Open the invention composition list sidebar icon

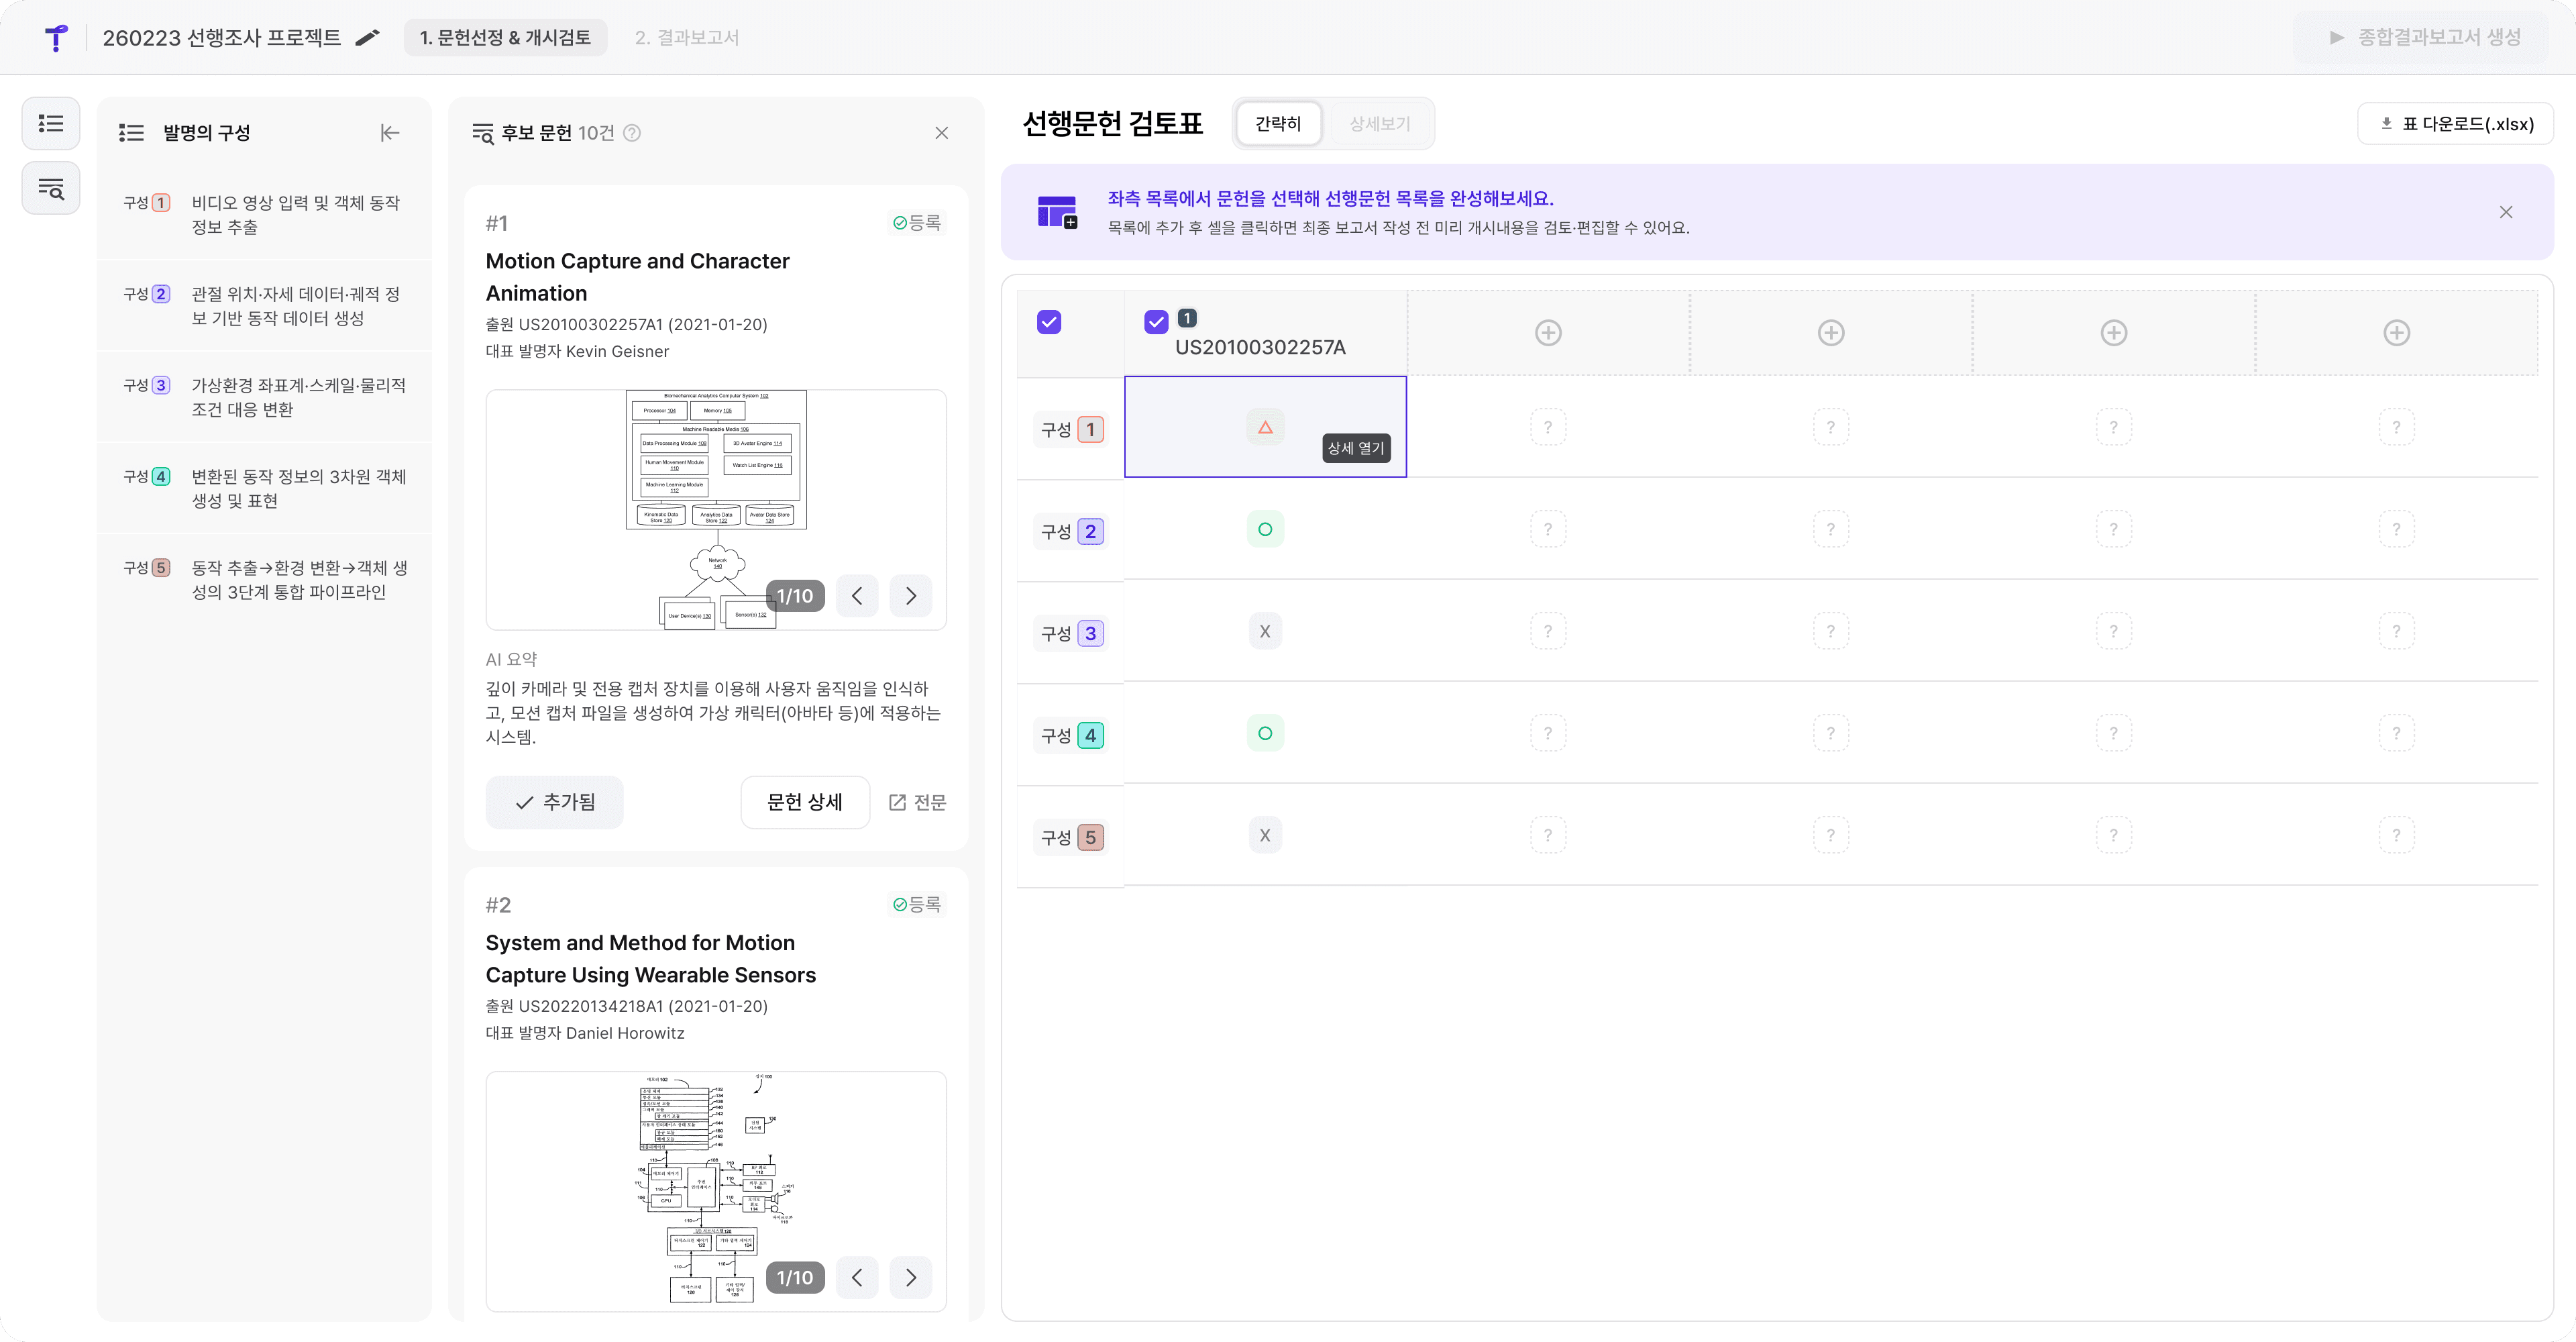pos(51,123)
